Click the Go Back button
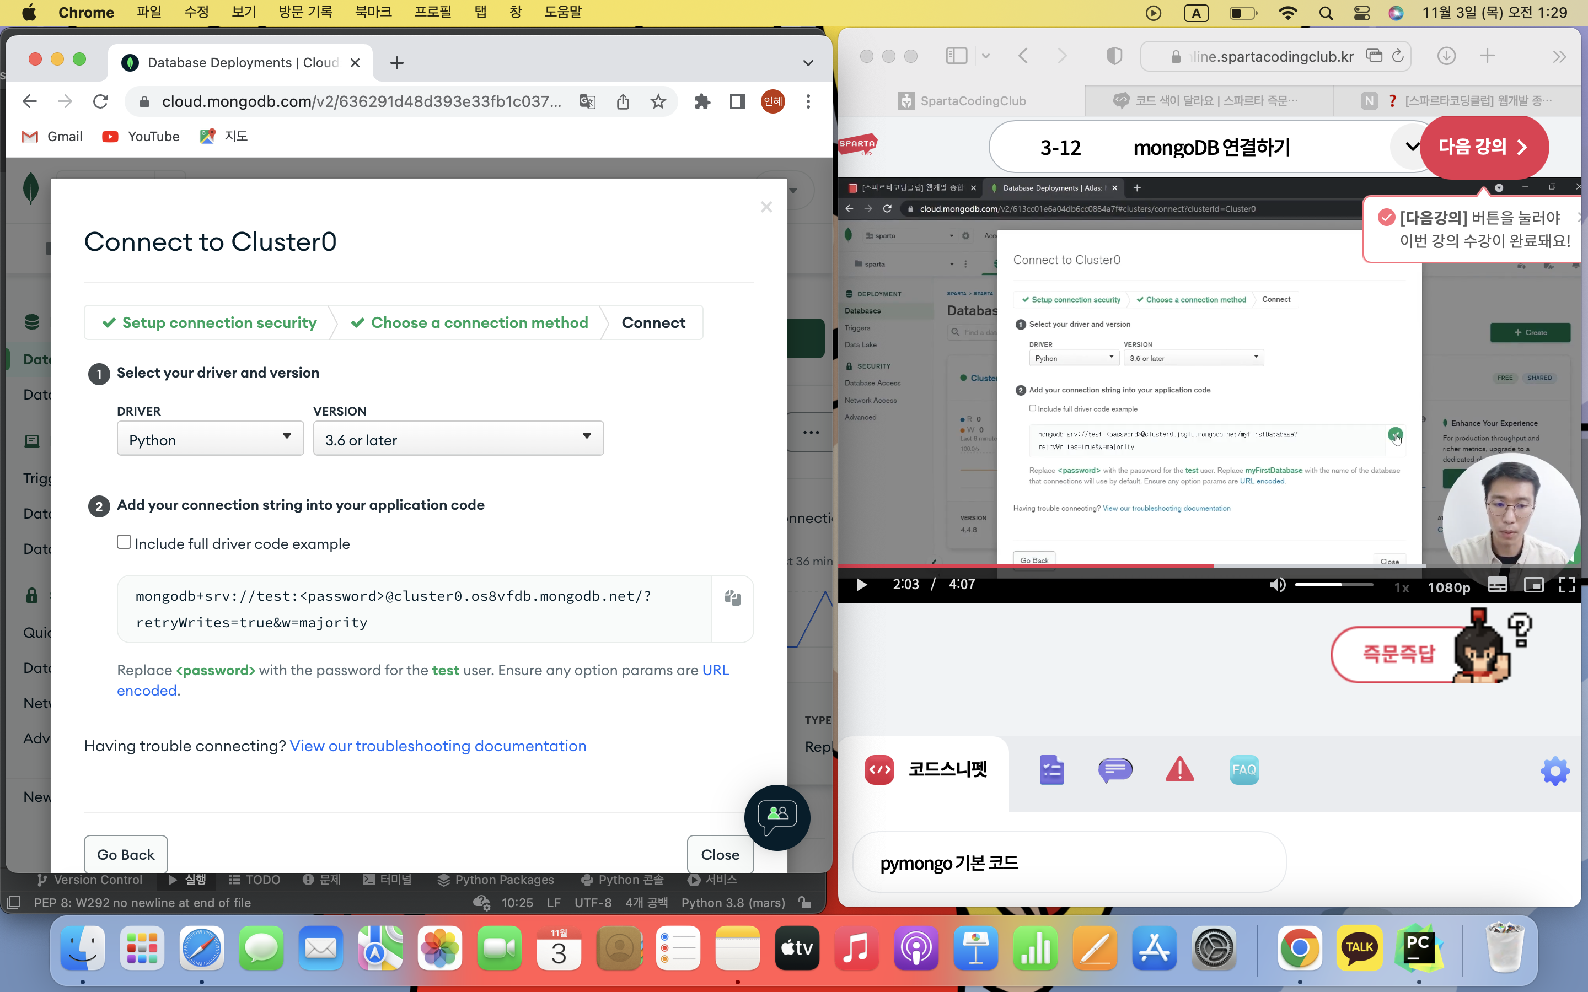The image size is (1588, 992). point(126,854)
